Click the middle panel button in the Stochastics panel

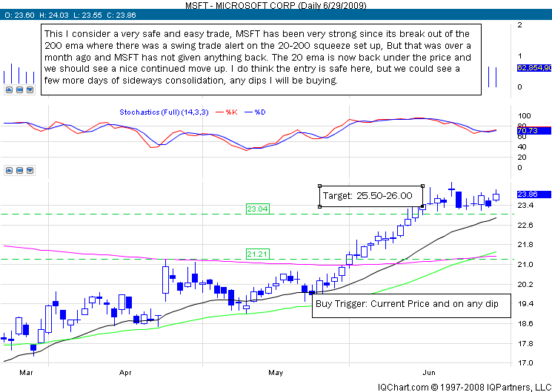tap(19, 169)
